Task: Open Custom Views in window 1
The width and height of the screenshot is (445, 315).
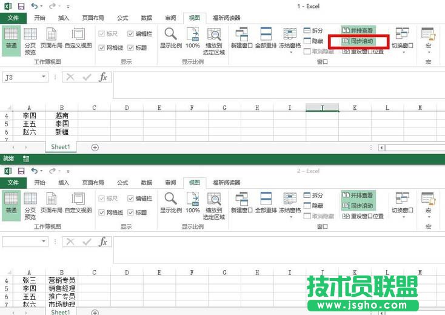Action: point(78,38)
